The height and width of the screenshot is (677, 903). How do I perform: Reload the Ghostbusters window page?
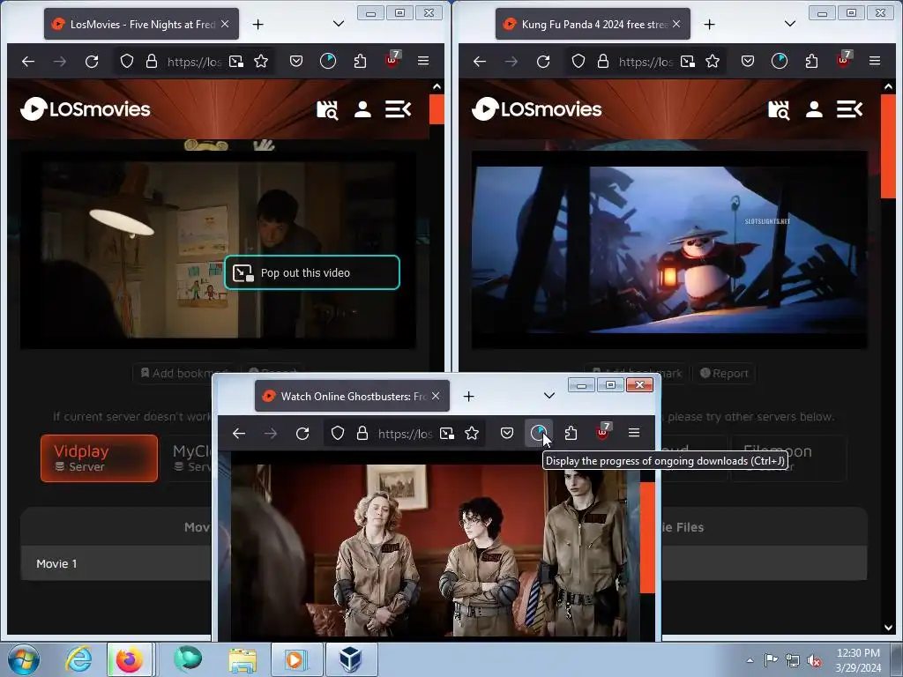pos(302,433)
